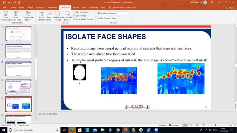Screen dimensions: 237x133
Task: Click the Tell me what you want to do box
Action: pos(123,7)
